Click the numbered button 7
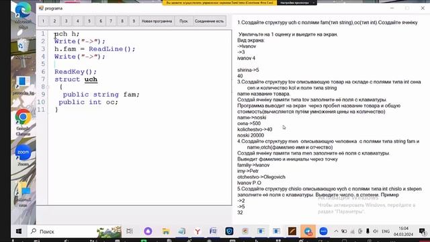The width and height of the screenshot is (430, 242). [111, 21]
